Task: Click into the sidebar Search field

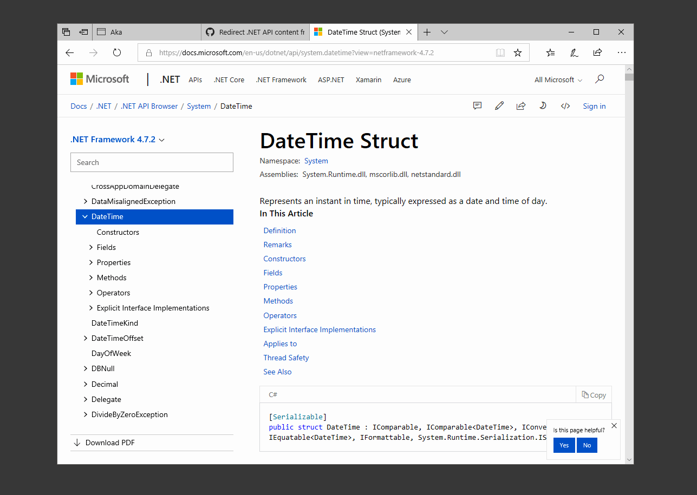Action: pyautogui.click(x=152, y=162)
